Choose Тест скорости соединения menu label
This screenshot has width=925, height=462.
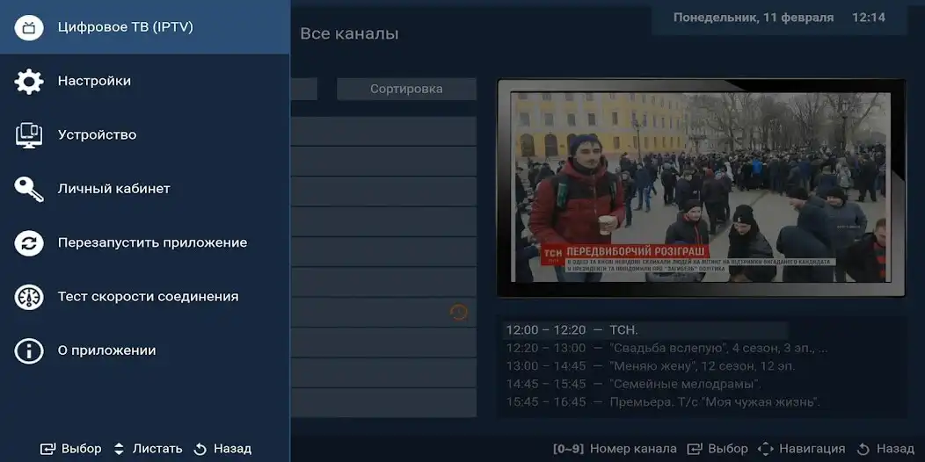(x=148, y=297)
